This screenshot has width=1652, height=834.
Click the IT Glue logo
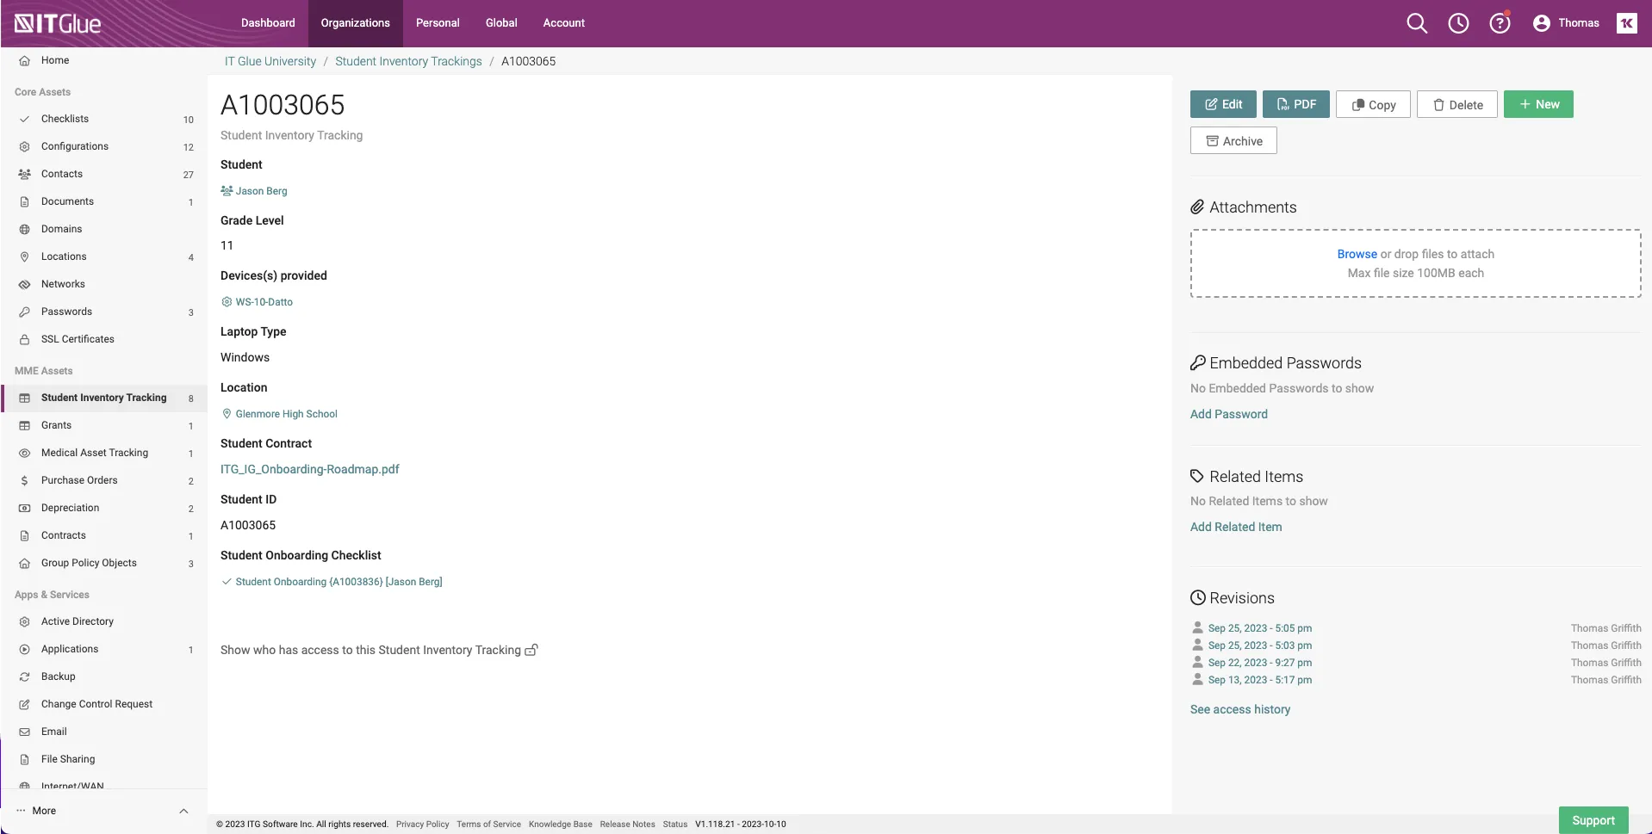click(x=58, y=23)
